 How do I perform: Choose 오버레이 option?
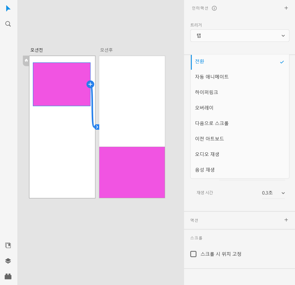coord(240,108)
